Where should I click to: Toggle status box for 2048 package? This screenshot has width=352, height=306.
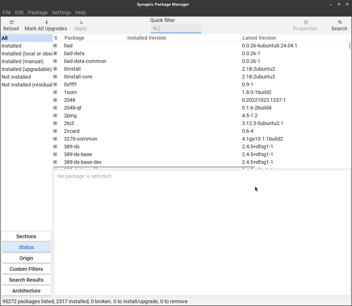55,100
